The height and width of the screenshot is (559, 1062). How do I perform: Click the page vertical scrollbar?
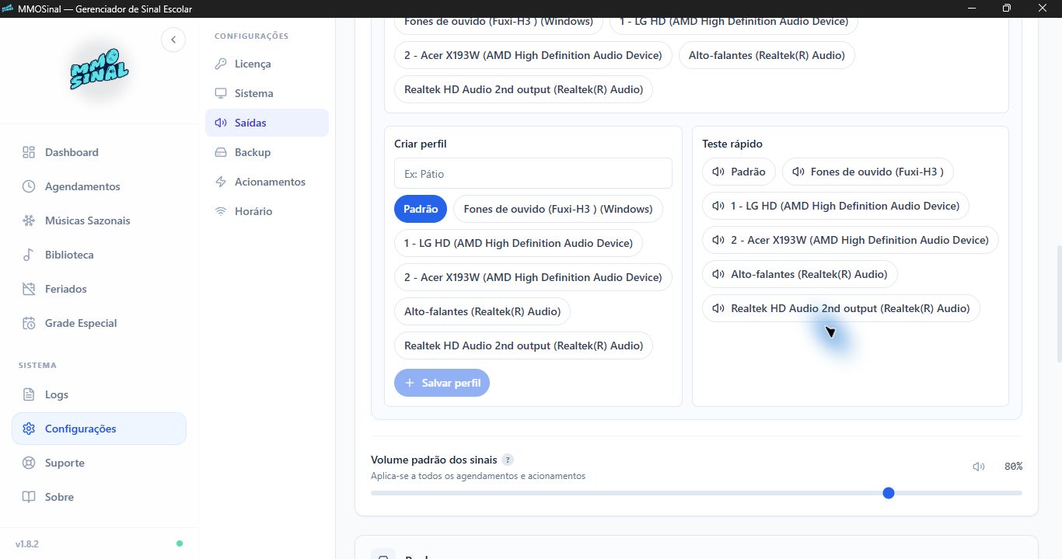1058,304
